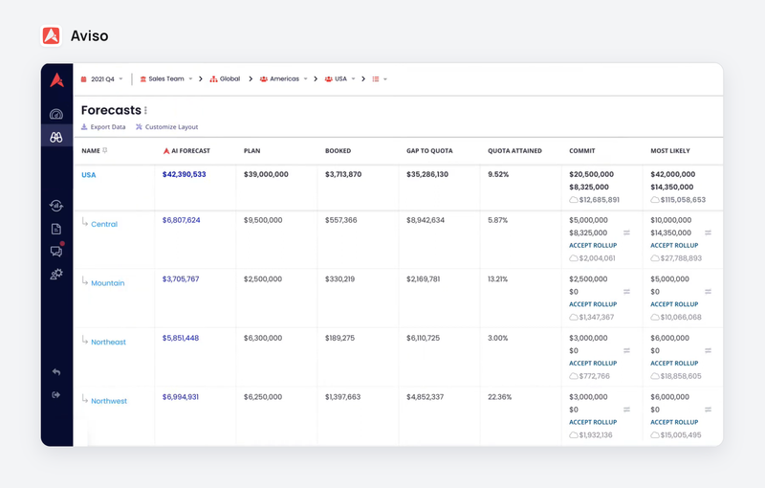Open the list view dropdown in breadcrumb
765x488 pixels.
point(380,79)
